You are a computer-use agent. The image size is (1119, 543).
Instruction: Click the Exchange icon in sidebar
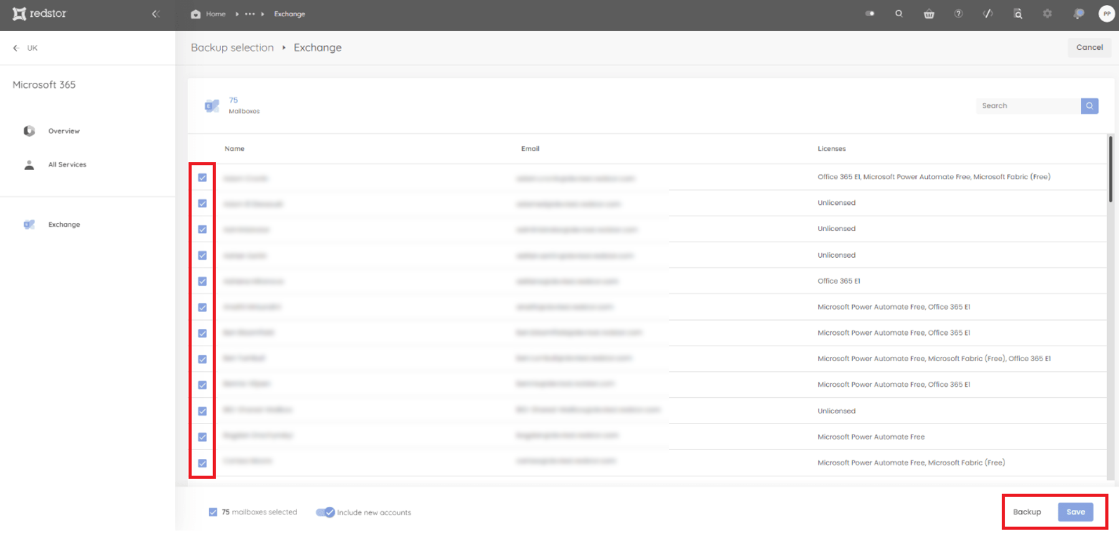coord(29,224)
